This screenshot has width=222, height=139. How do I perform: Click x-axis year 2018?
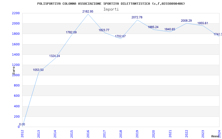click(x=121, y=134)
